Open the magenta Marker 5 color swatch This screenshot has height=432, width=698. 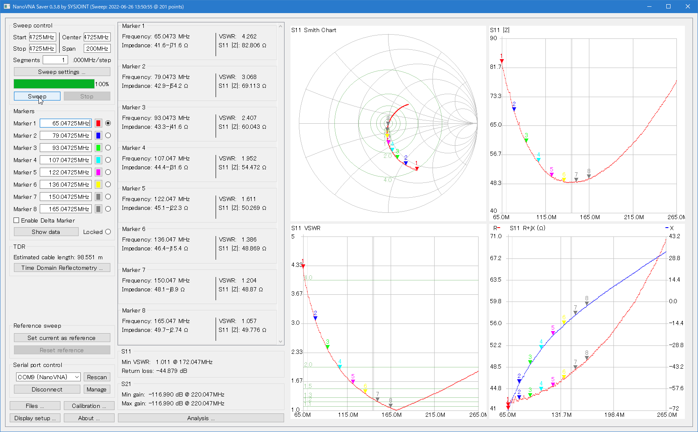click(x=98, y=172)
